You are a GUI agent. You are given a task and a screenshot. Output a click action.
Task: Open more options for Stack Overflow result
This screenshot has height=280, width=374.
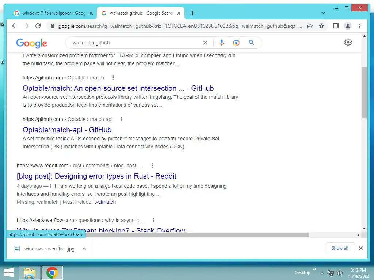pyautogui.click(x=153, y=220)
